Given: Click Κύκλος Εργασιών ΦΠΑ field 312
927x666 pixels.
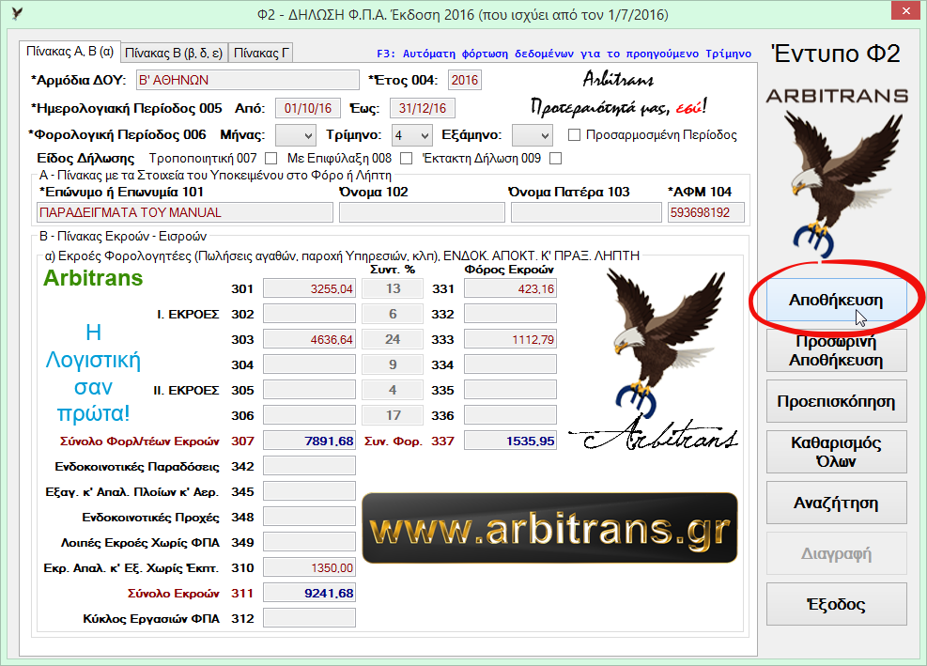Looking at the screenshot, I should (309, 618).
